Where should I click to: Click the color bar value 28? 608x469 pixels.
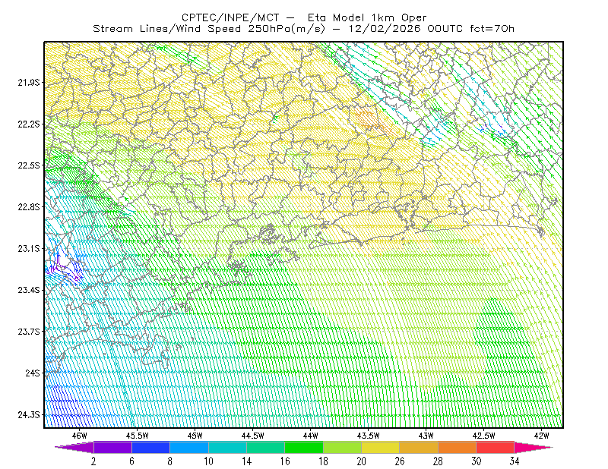[x=438, y=461]
